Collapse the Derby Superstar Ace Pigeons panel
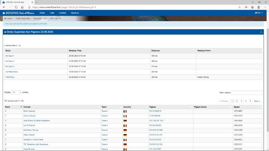 pos(261,32)
